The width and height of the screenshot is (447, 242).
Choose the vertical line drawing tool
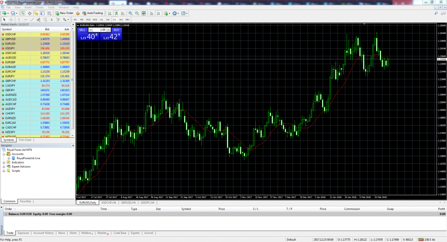click(19, 20)
